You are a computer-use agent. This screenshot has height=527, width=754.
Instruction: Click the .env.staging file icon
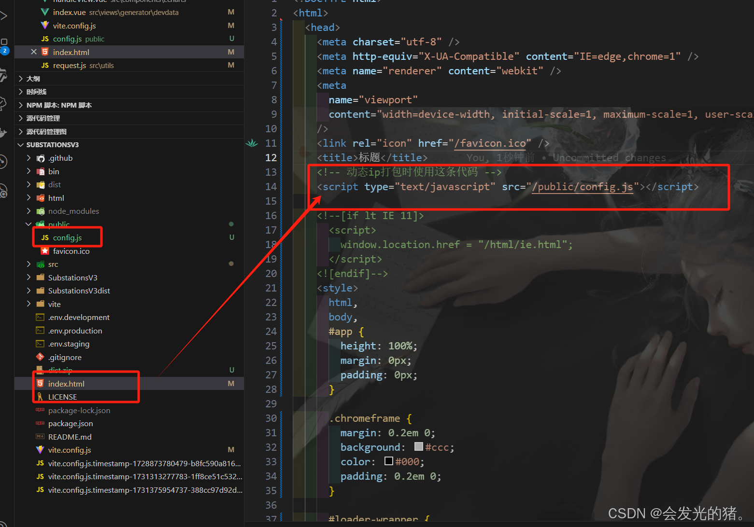pos(40,344)
